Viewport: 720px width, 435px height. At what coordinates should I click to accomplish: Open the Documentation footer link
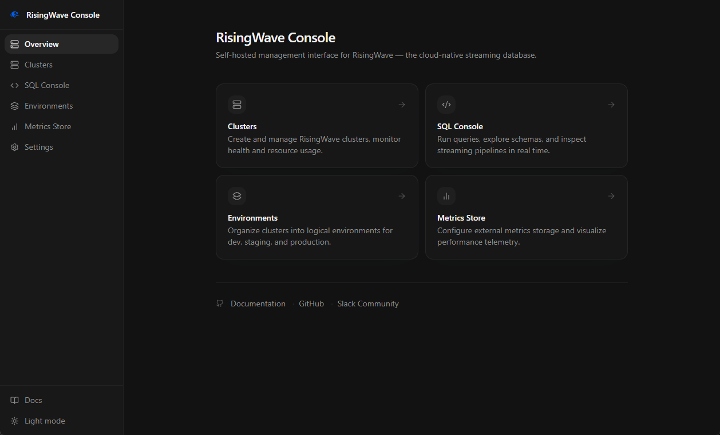tap(258, 304)
